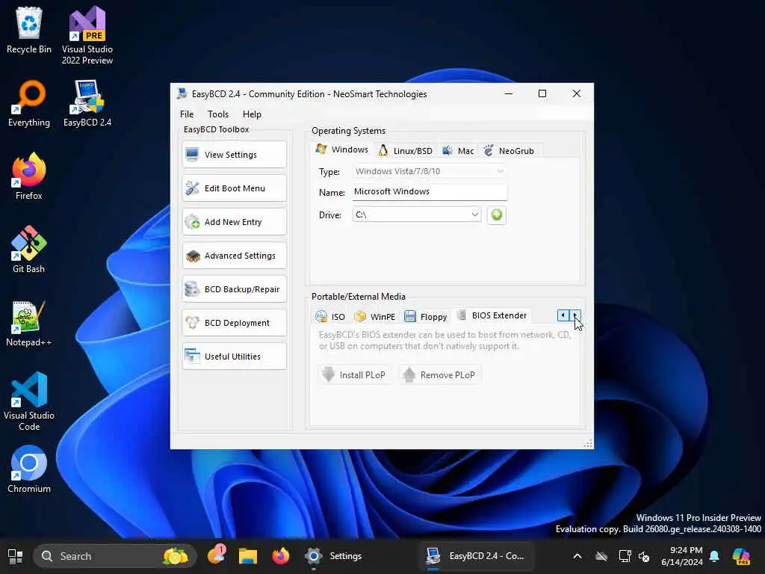This screenshot has width=765, height=574.
Task: Select Git Bash desktop icon
Action: 29,250
